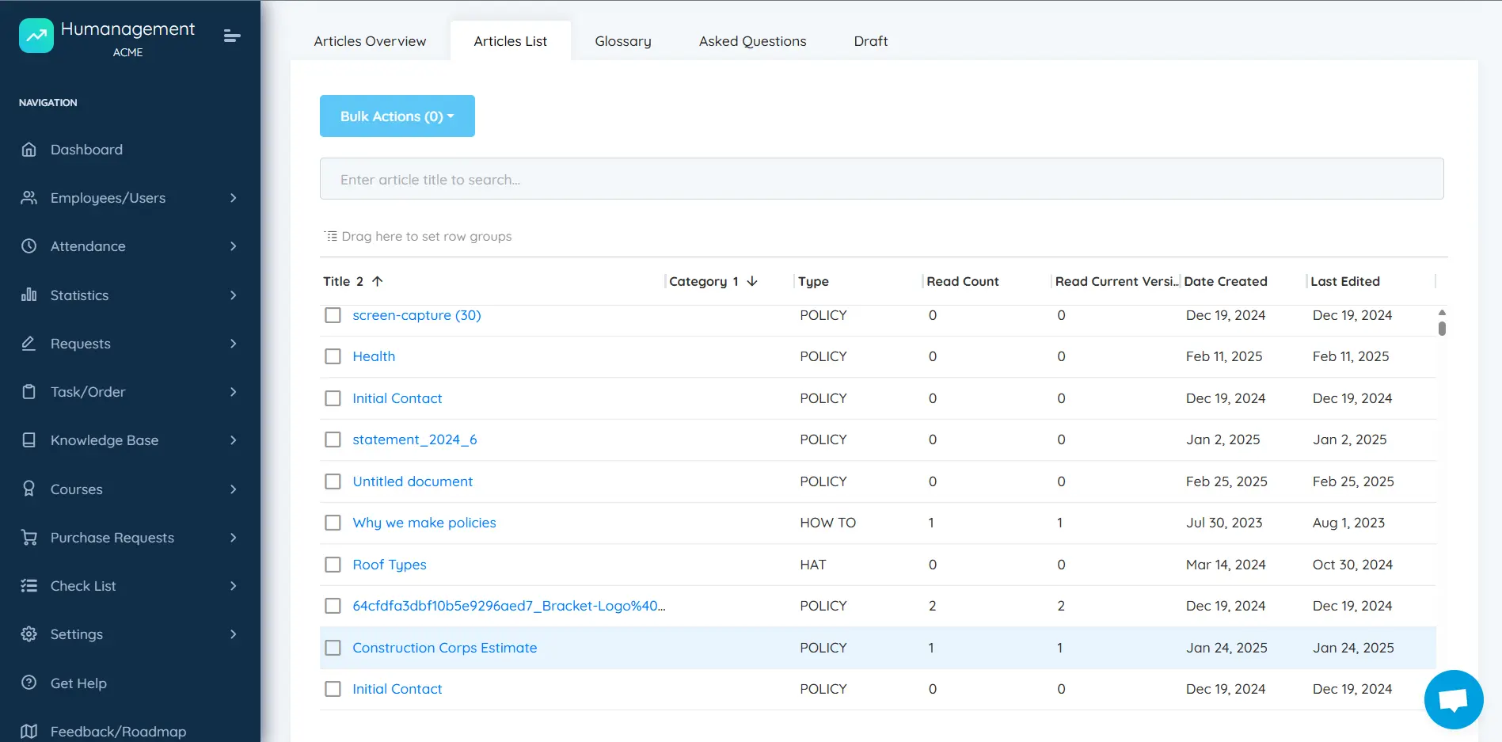This screenshot has width=1502, height=742.
Task: Switch to the Articles Overview tab
Action: point(370,41)
